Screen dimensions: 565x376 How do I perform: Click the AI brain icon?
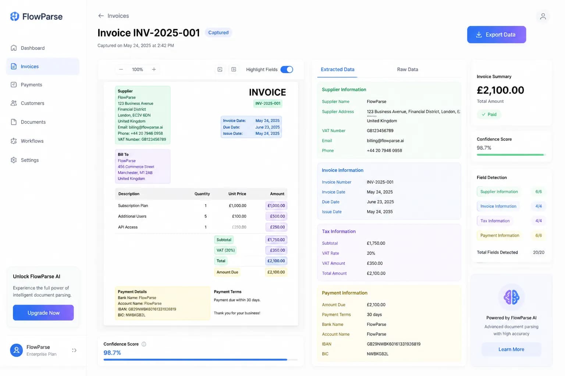click(x=511, y=297)
